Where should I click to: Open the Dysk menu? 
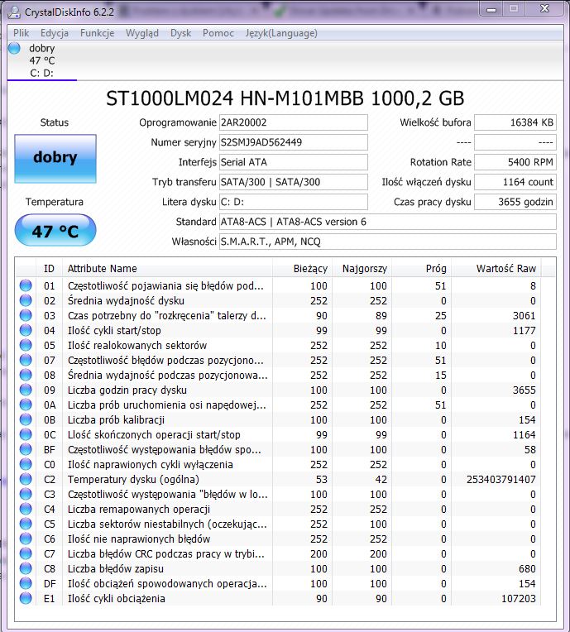pyautogui.click(x=180, y=33)
